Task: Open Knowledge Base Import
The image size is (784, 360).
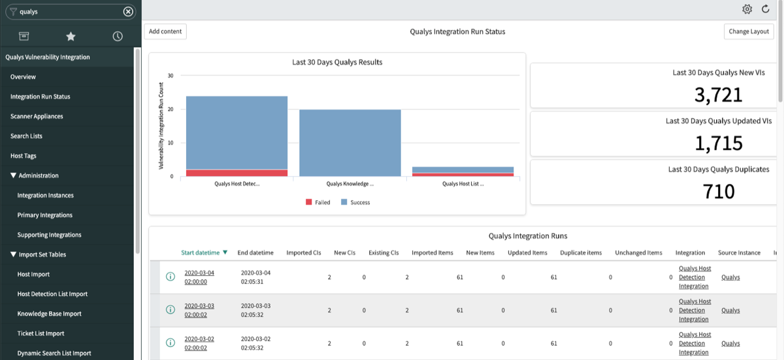Action: (x=49, y=314)
